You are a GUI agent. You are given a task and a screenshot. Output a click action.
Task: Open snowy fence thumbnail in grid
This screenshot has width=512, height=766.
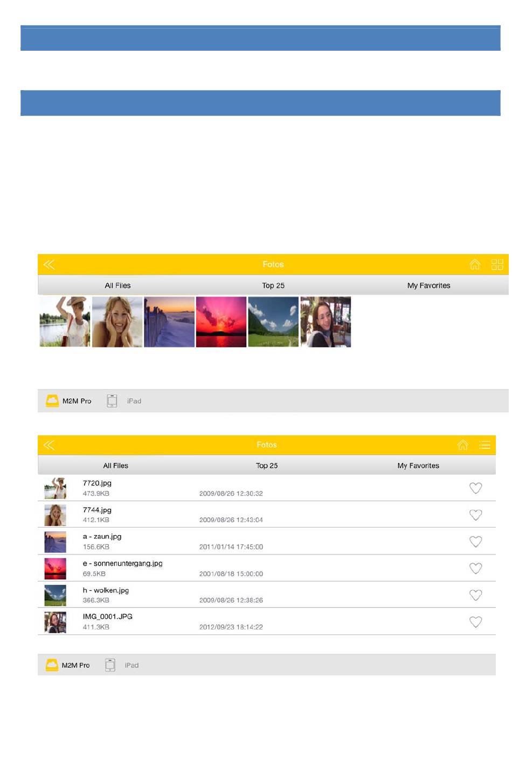[x=169, y=322]
